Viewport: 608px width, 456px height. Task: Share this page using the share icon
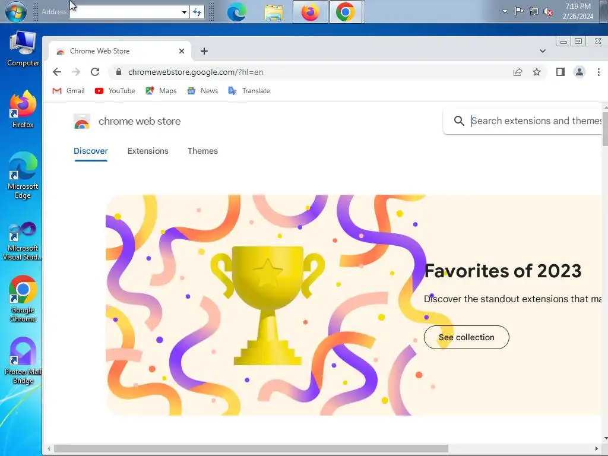point(518,72)
